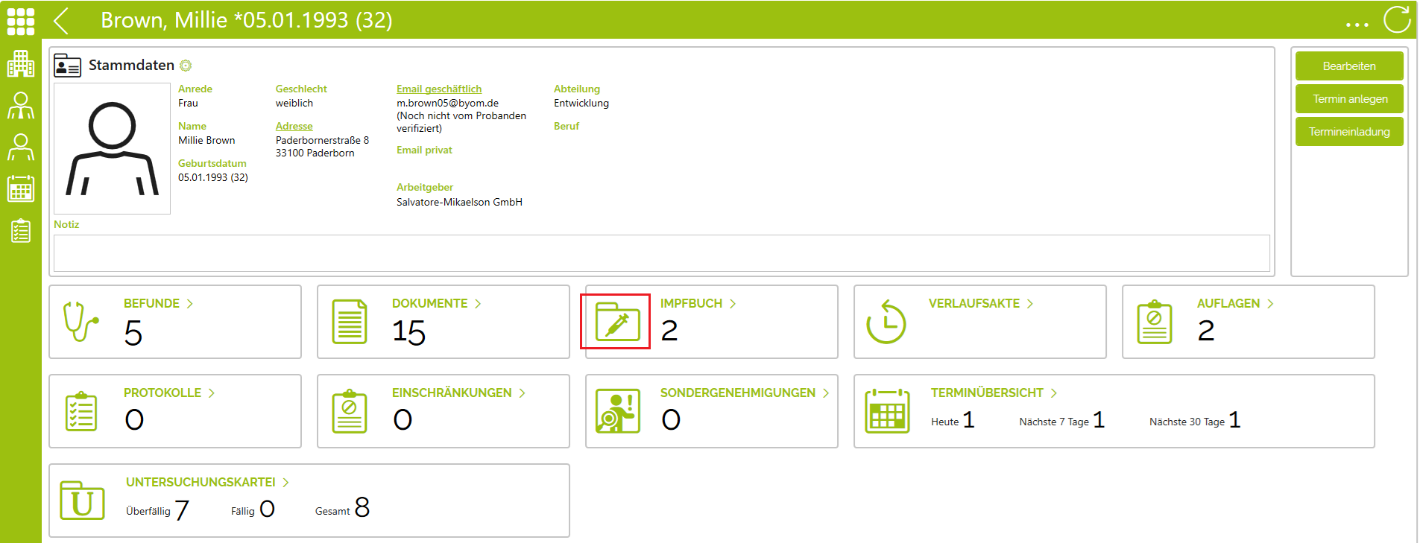This screenshot has height=543, width=1420.
Task: Open the app grid menu icon
Action: coord(21,21)
